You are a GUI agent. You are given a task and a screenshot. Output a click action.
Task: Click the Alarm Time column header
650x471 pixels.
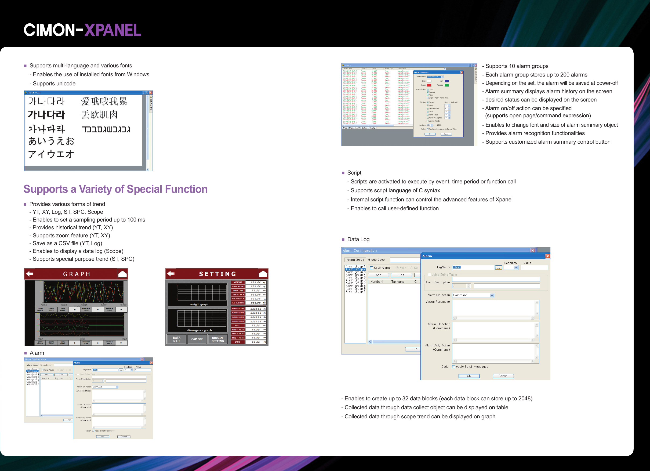click(351, 69)
